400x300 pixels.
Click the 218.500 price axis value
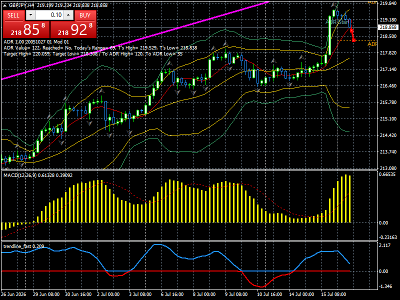coord(388,36)
